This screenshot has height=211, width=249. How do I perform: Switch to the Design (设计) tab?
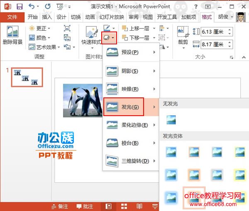point(61,17)
